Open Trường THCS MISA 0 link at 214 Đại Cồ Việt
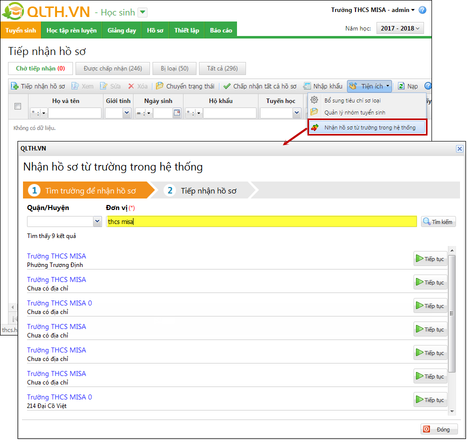467x442 pixels. tap(59, 397)
